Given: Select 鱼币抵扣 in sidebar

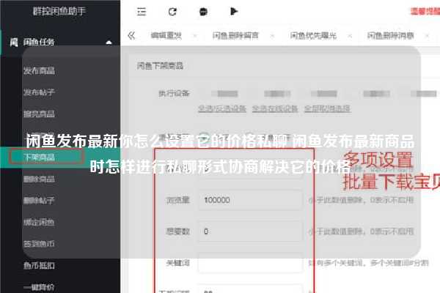Looking at the screenshot, I should point(39,265).
